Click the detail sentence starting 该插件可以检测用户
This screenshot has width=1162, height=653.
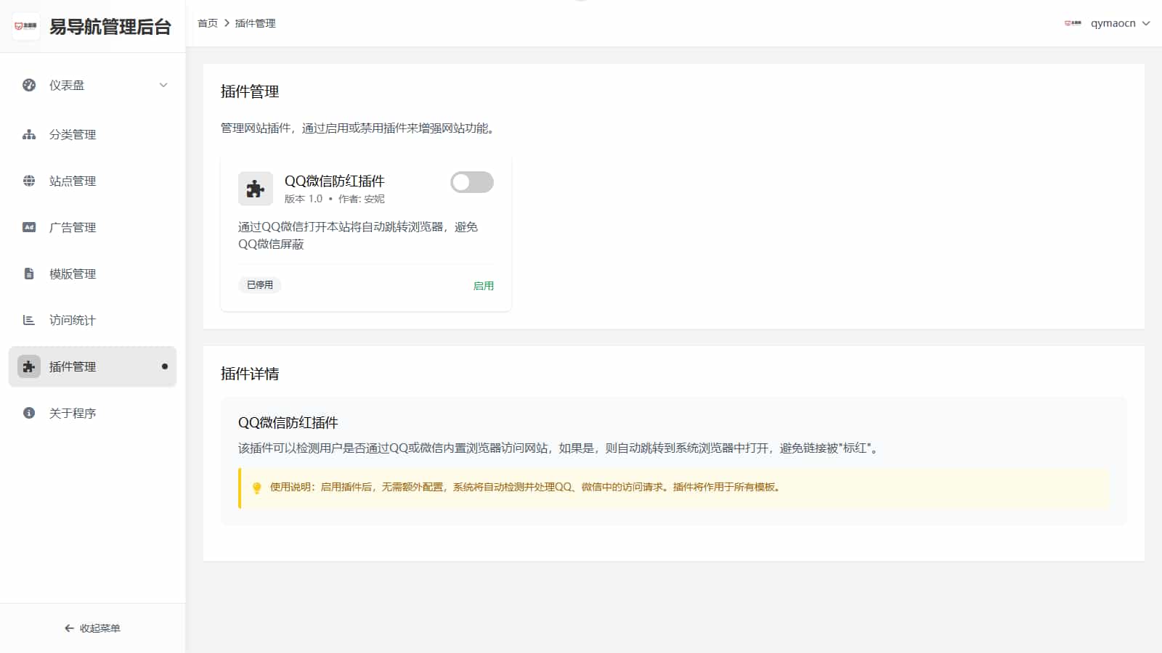pyautogui.click(x=560, y=448)
